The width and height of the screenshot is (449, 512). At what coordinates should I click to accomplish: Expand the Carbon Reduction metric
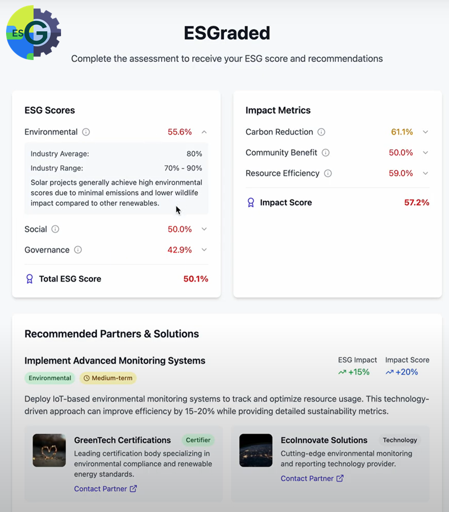pyautogui.click(x=425, y=132)
